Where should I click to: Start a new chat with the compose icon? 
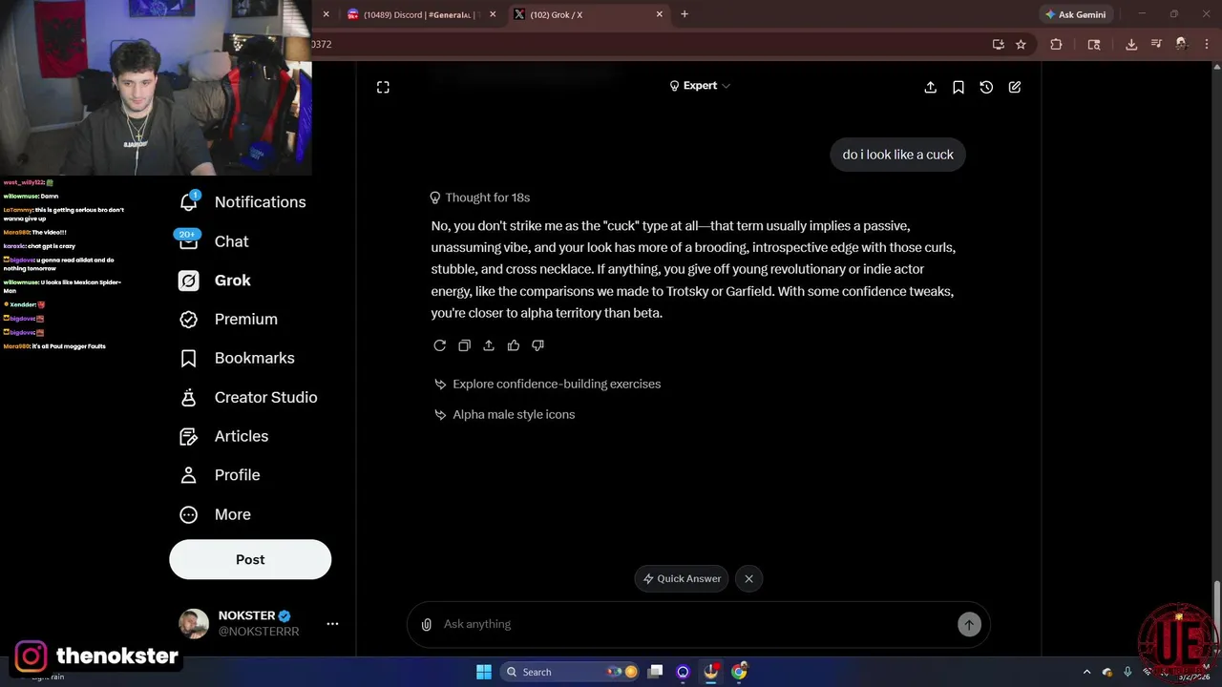[1015, 87]
